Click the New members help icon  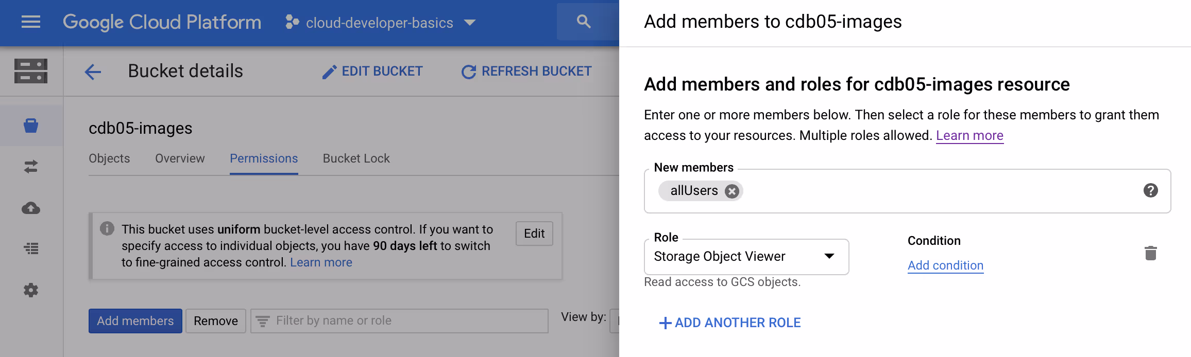[x=1150, y=190]
